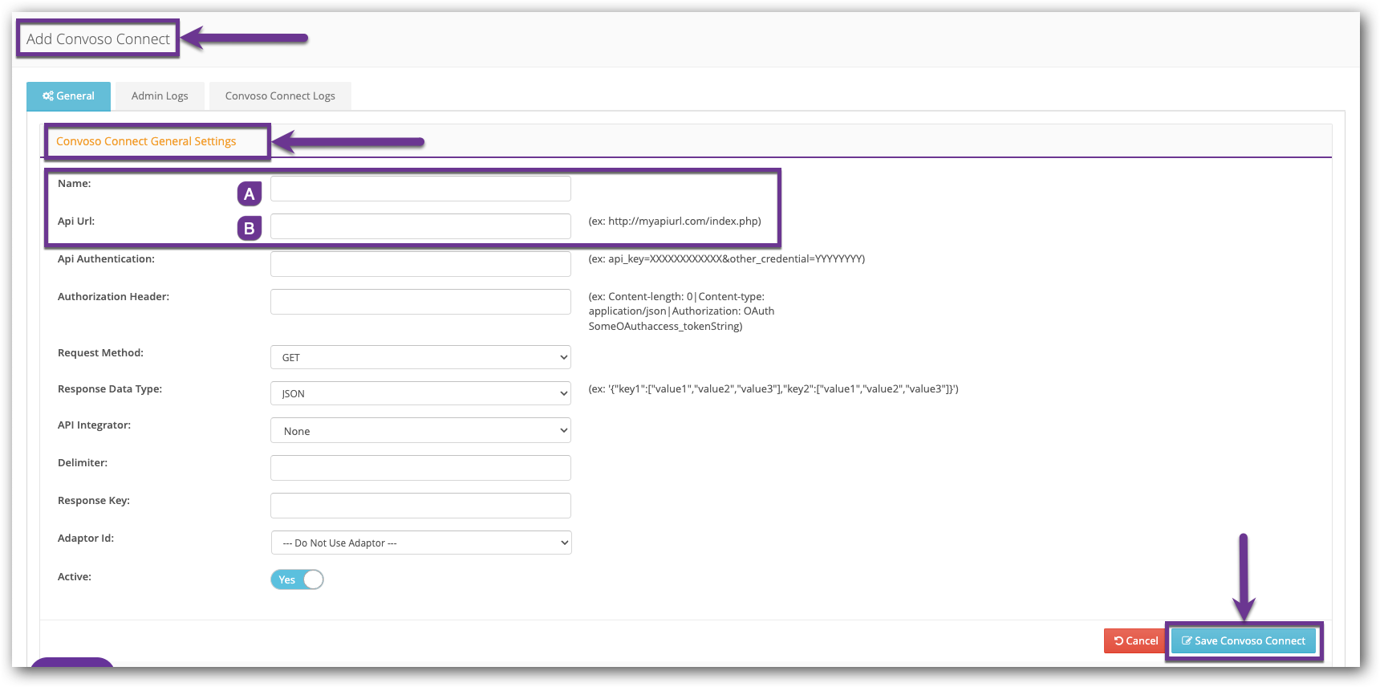Image resolution: width=1380 pixels, height=687 pixels.
Task: Click the Name input field
Action: coord(420,189)
